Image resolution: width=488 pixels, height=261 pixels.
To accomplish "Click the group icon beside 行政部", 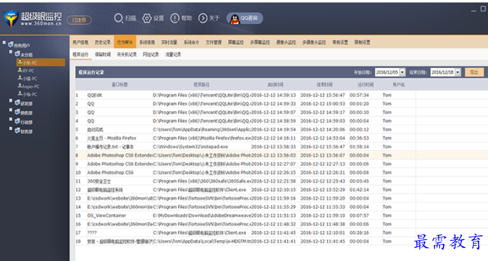I will pos(18,121).
